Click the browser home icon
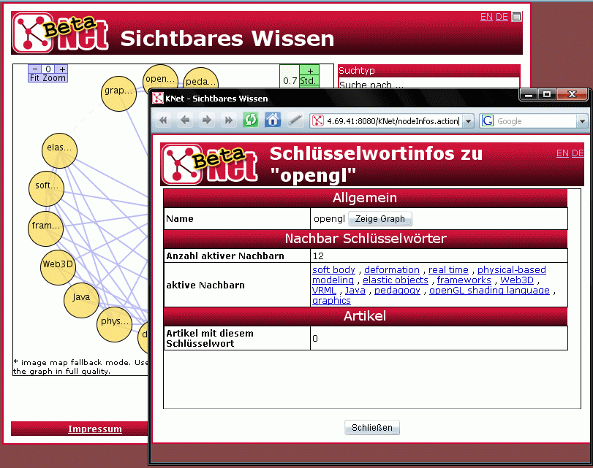 click(273, 120)
